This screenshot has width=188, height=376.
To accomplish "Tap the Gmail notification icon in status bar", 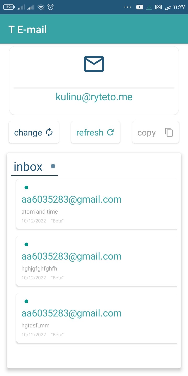I will [x=158, y=7].
